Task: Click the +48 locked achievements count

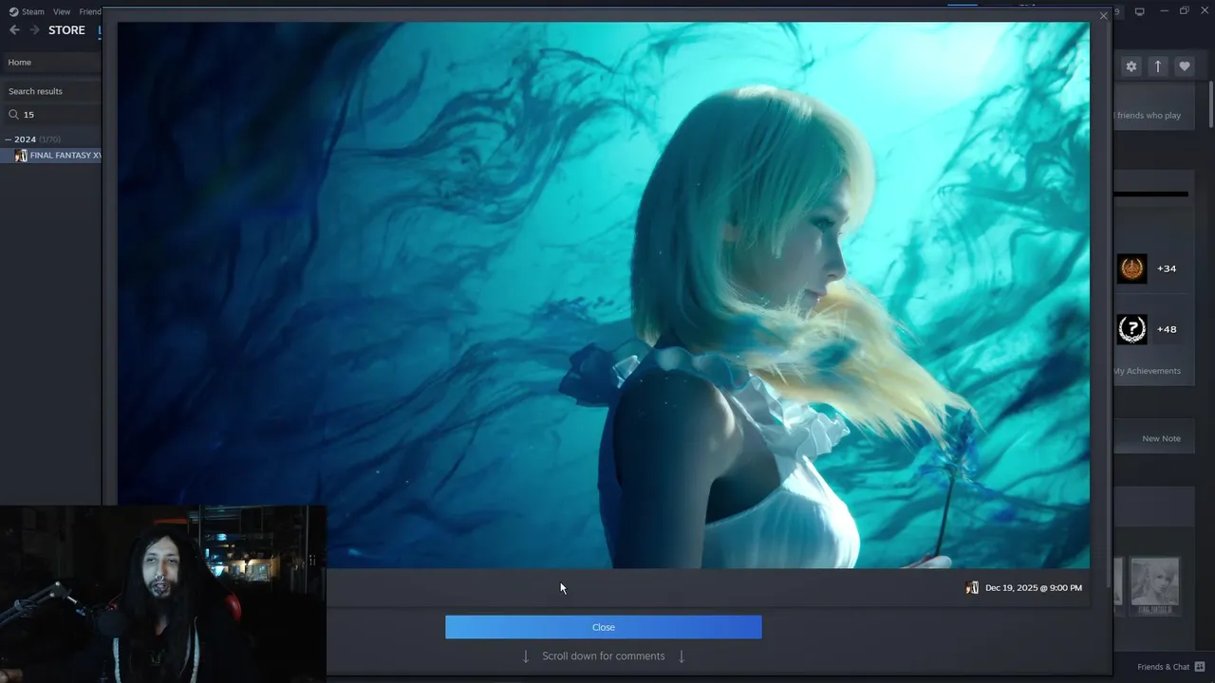Action: (x=1167, y=329)
